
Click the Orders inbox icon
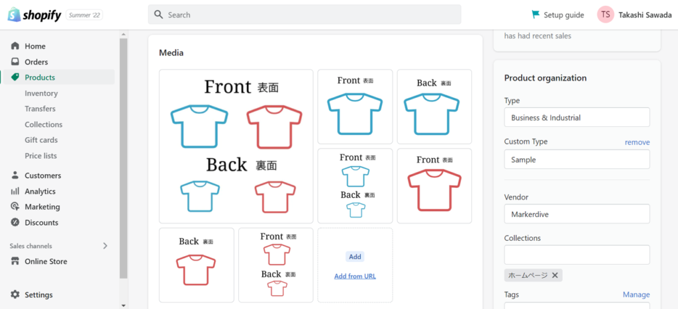(15, 62)
